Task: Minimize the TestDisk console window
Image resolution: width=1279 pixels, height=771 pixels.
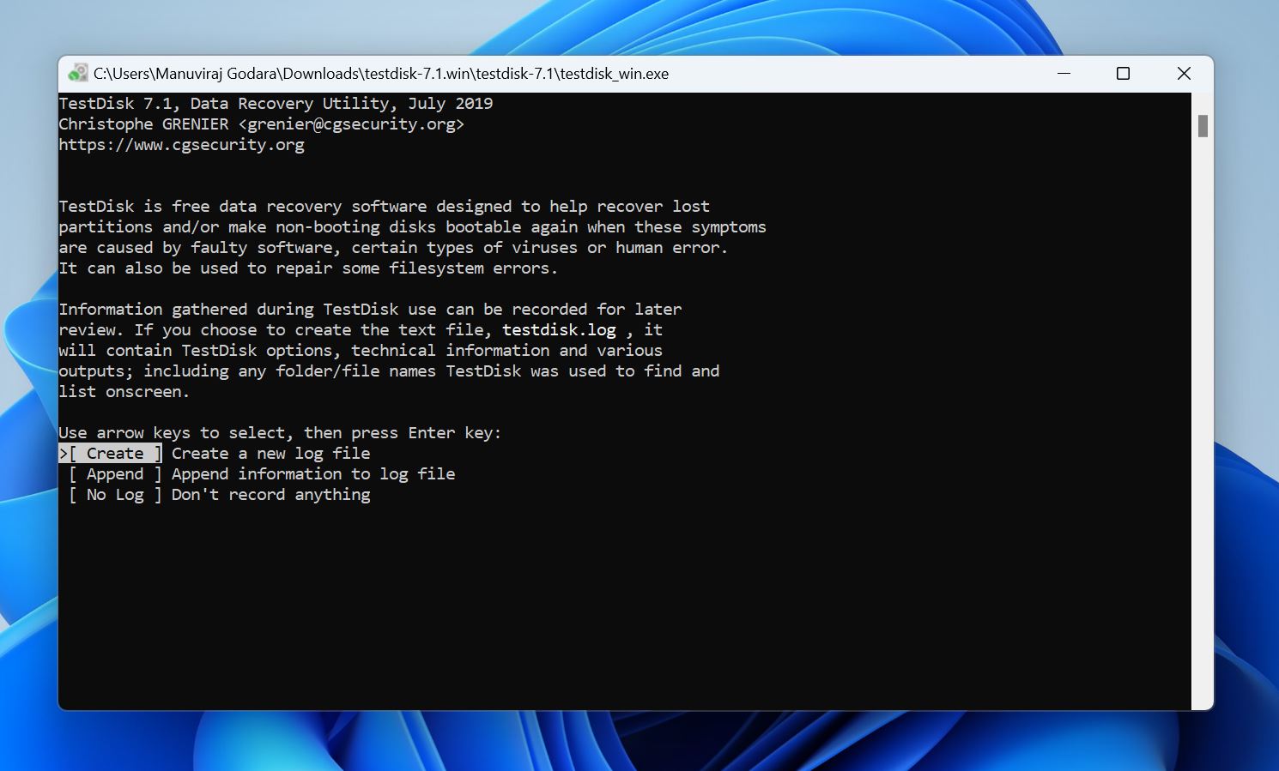Action: (x=1064, y=74)
